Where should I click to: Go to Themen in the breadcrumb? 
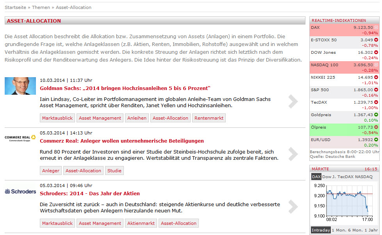coord(41,7)
